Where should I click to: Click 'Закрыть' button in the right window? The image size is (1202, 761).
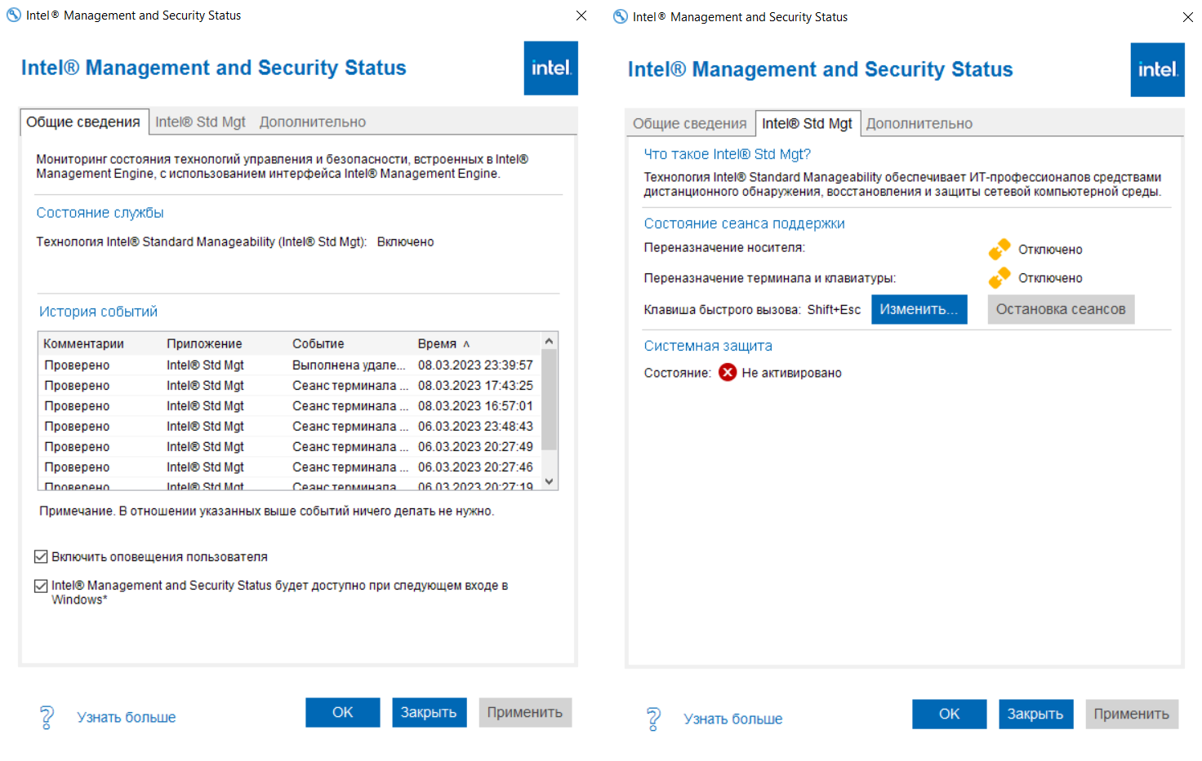[1035, 714]
